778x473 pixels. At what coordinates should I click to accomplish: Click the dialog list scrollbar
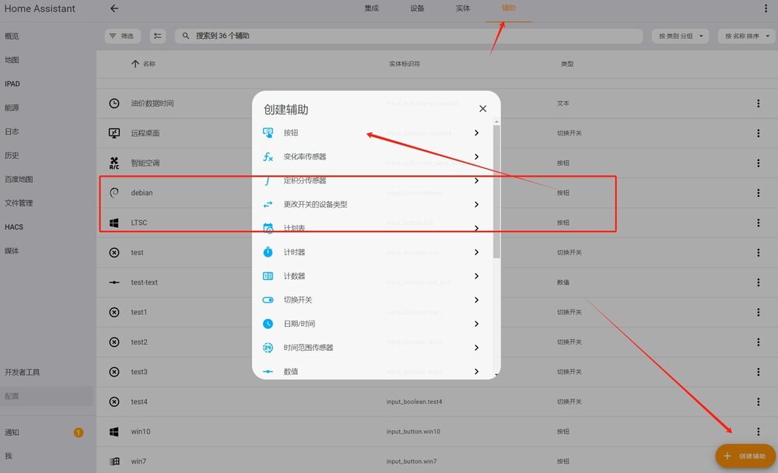(496, 191)
